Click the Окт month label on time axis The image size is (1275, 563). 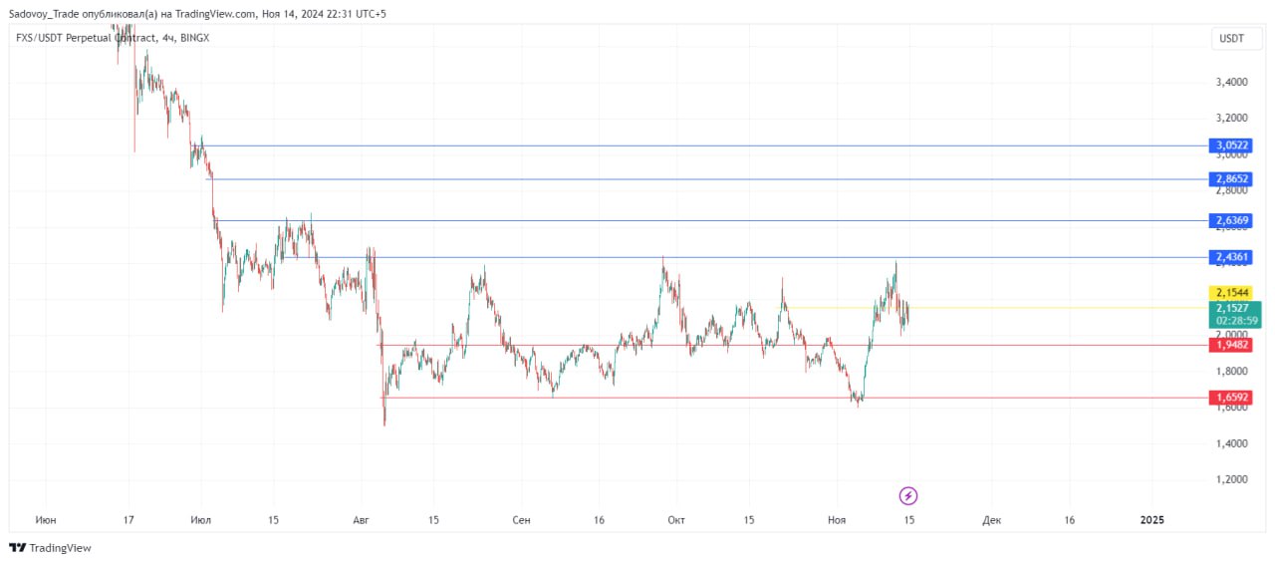tap(676, 520)
